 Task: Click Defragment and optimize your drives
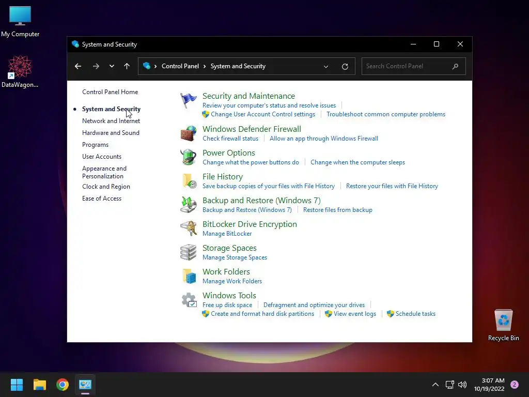(x=314, y=305)
